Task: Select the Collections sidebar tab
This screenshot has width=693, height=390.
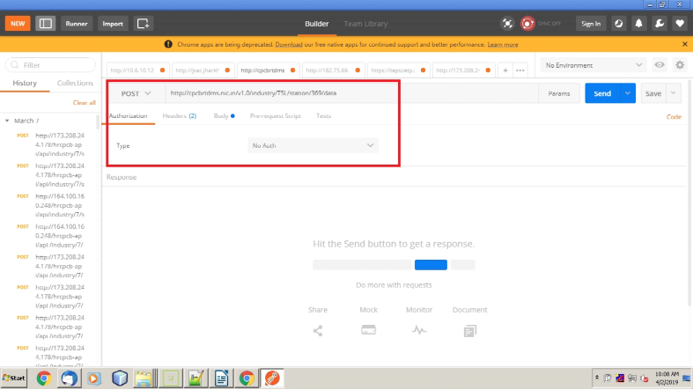Action: pyautogui.click(x=75, y=83)
